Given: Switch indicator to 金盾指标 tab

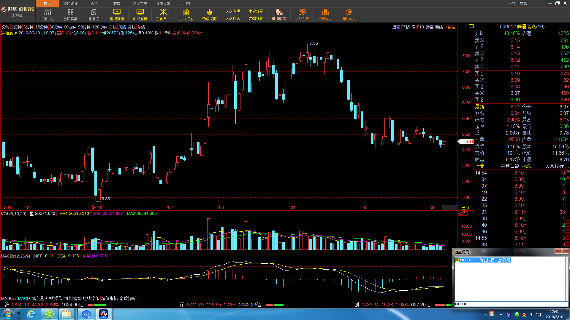Looking at the screenshot, I should (128, 298).
